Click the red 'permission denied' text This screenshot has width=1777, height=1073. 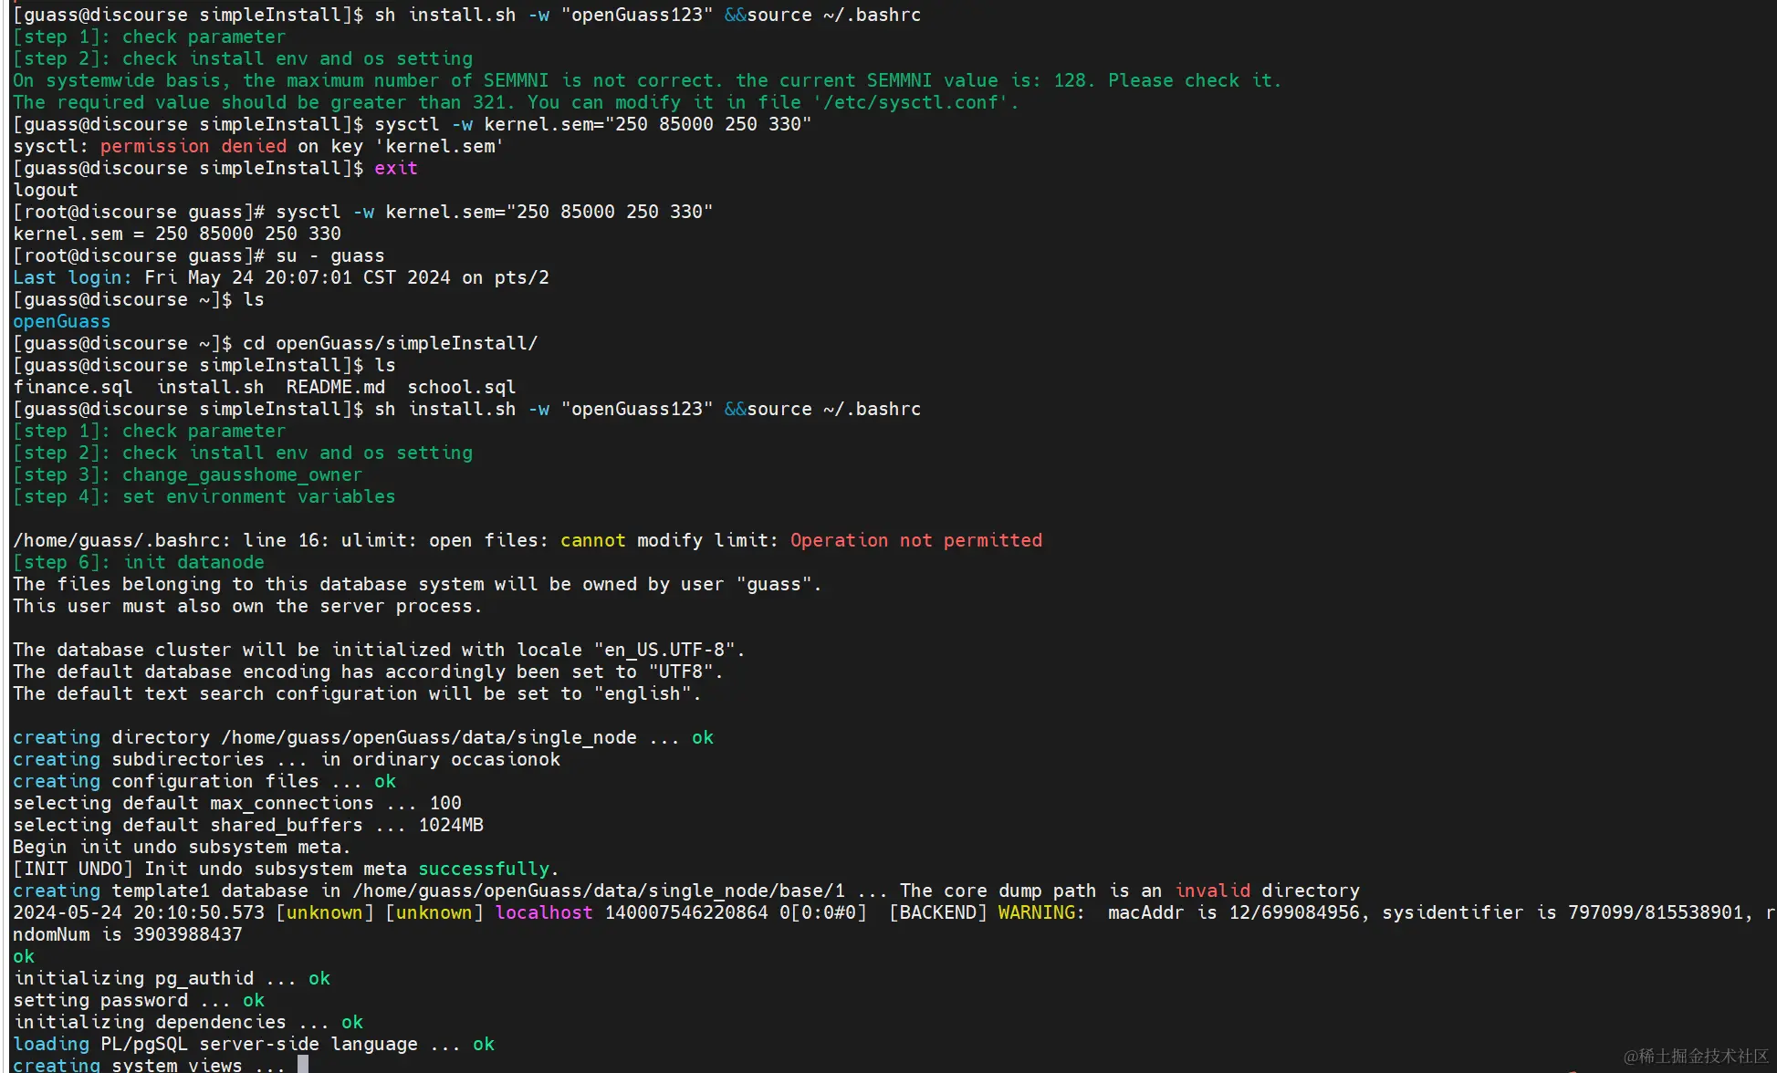193,146
